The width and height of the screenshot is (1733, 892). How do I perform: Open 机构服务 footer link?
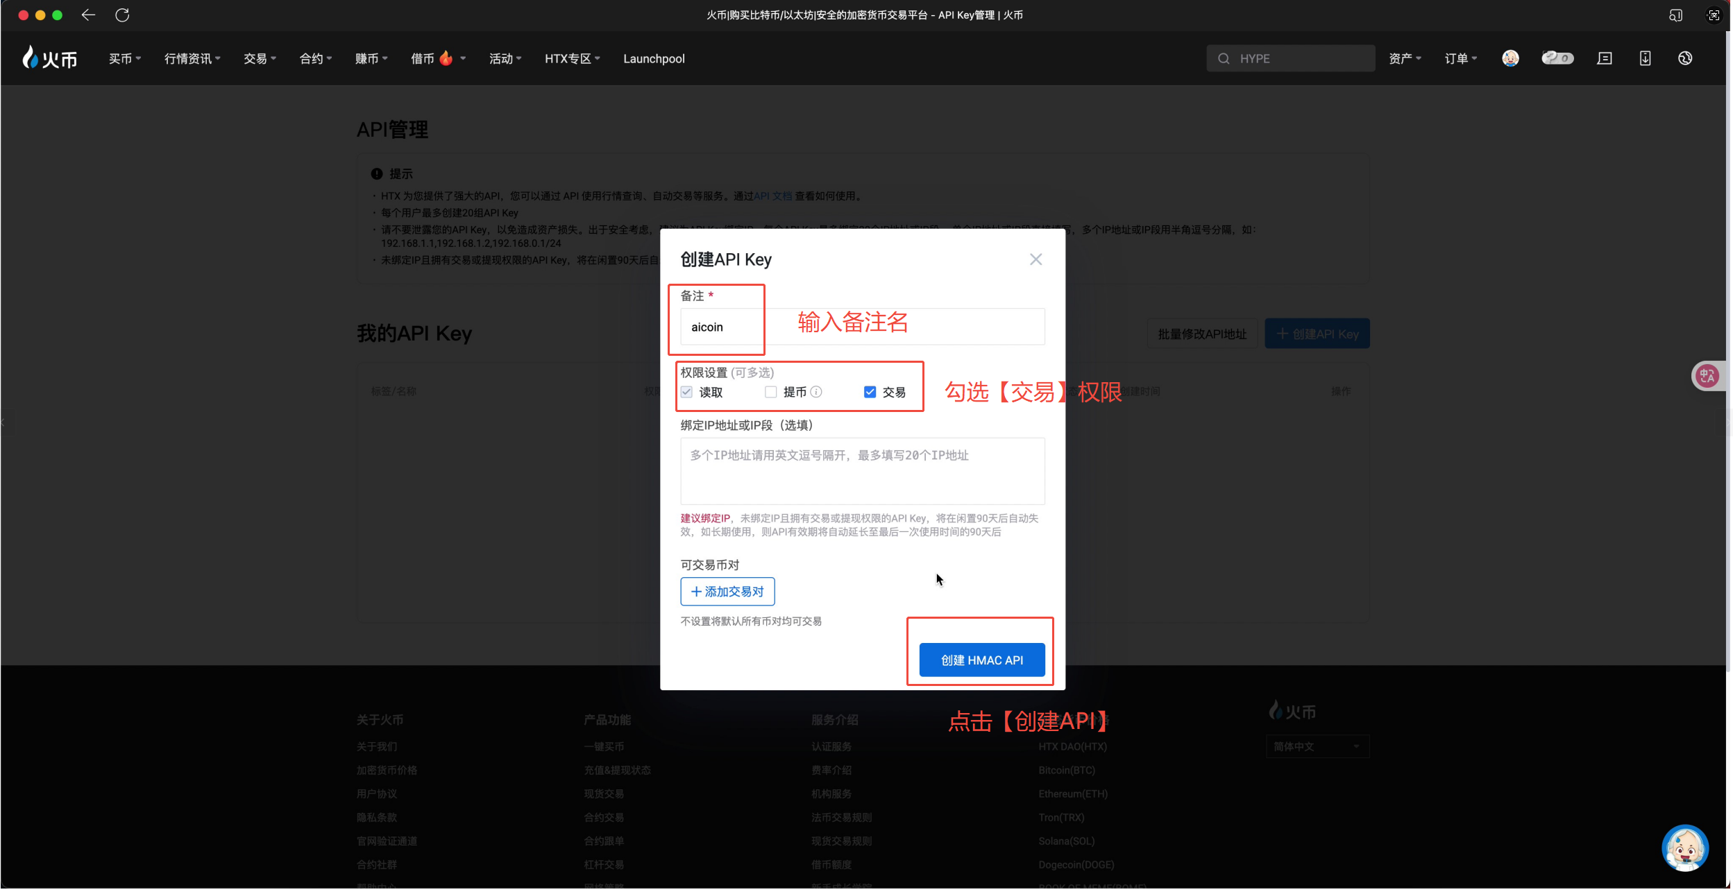[x=831, y=794]
